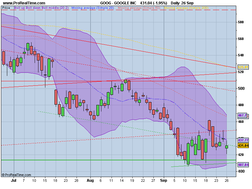
Task: Select the Aug month label on date axis
Action: point(90,180)
